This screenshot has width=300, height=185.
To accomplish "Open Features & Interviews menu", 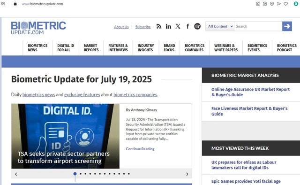I will click(x=118, y=48).
